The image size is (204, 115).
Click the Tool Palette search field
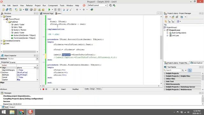pos(172,70)
